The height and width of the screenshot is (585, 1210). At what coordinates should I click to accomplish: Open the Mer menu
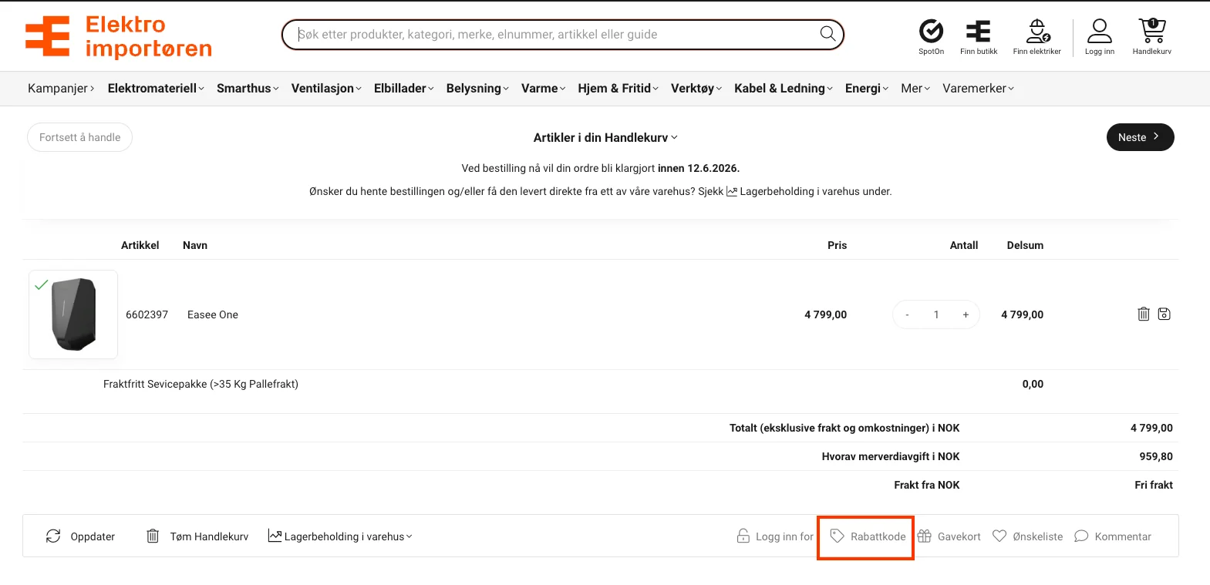[x=915, y=89]
